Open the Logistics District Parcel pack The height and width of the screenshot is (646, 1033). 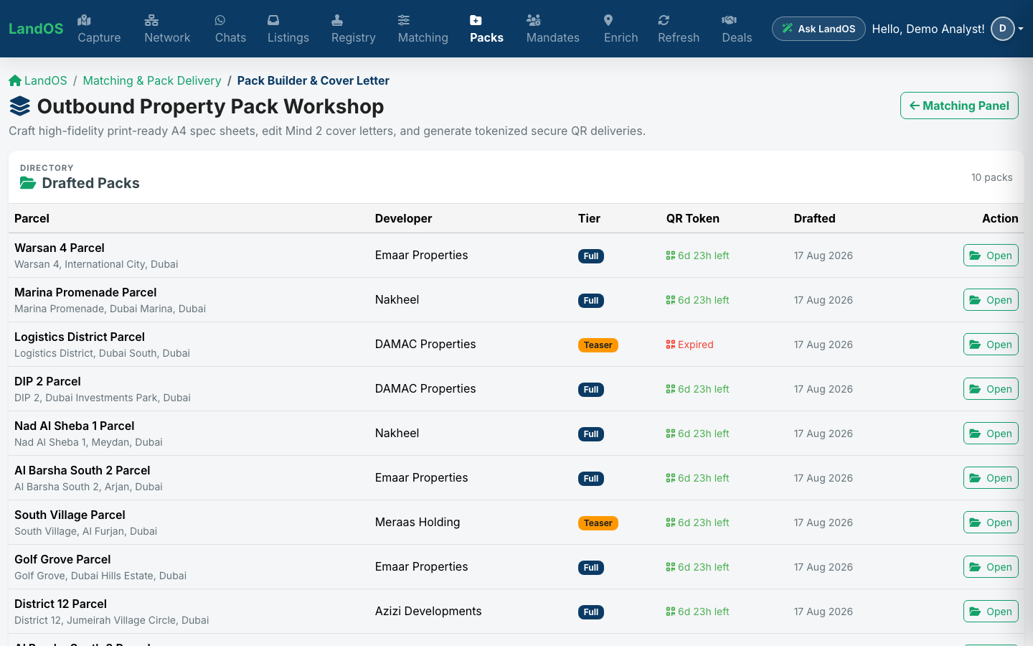point(991,345)
